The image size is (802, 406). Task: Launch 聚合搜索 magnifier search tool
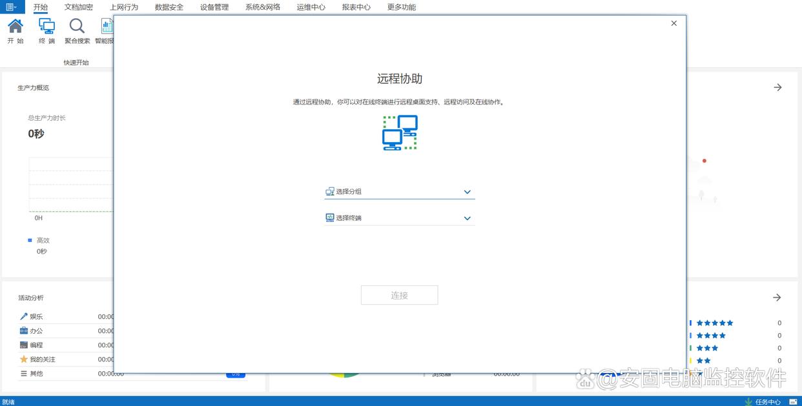point(77,26)
